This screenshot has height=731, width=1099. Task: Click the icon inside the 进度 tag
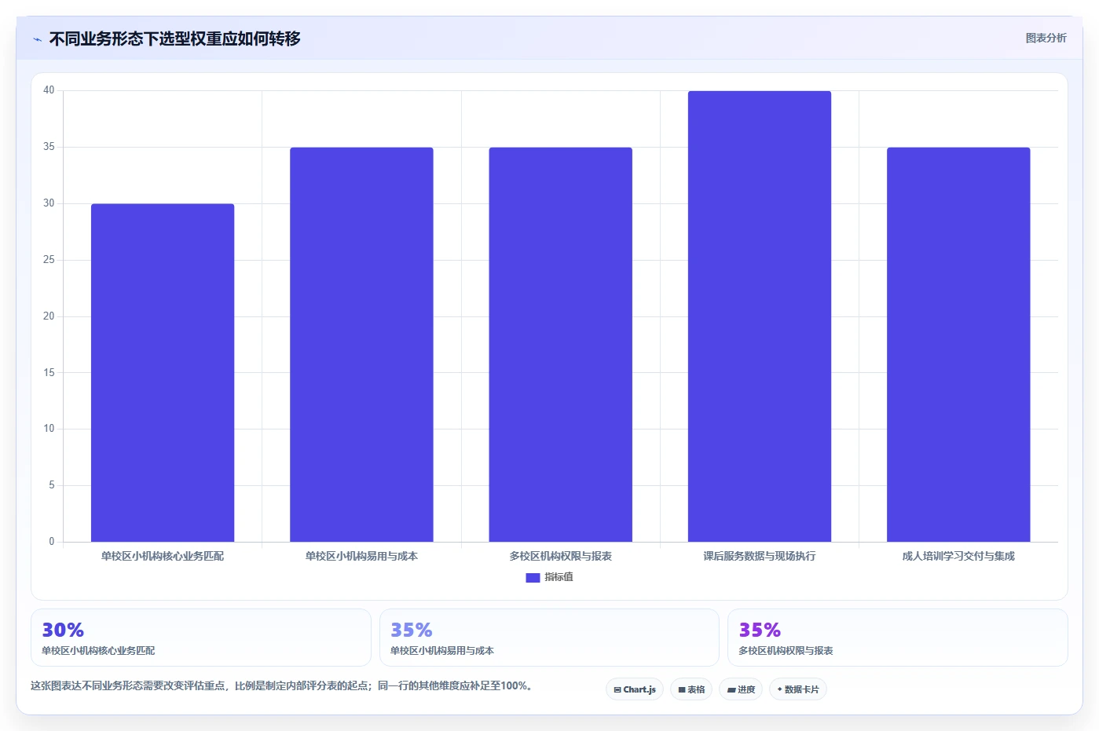pos(731,689)
